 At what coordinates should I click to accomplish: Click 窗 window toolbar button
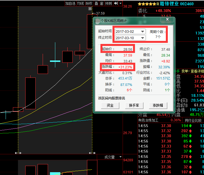102,3
